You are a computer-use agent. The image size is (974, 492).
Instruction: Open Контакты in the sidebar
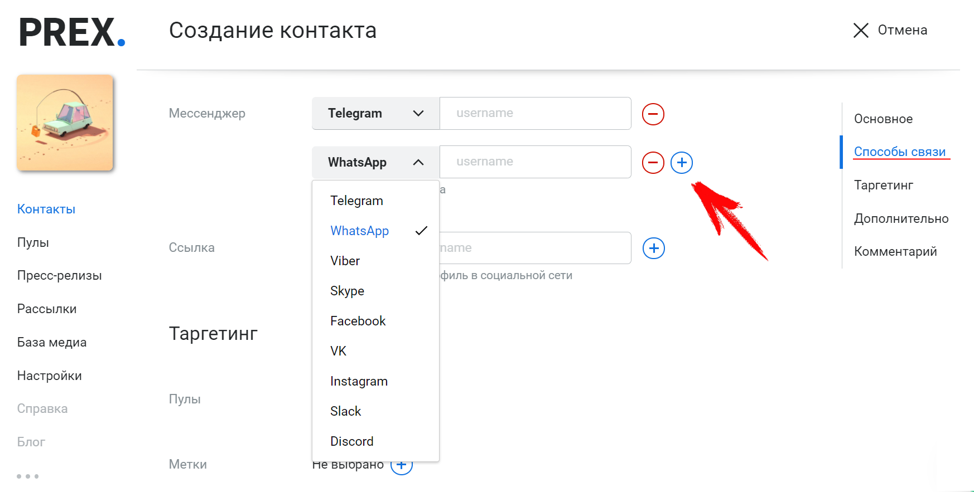(x=46, y=209)
